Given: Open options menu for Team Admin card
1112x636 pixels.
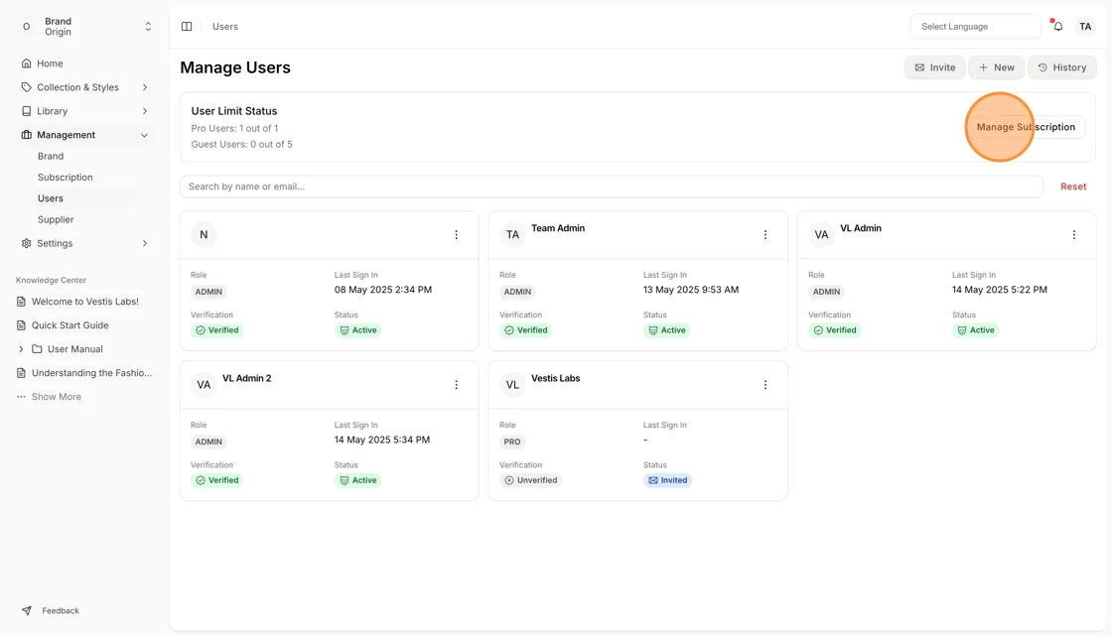Looking at the screenshot, I should point(765,235).
